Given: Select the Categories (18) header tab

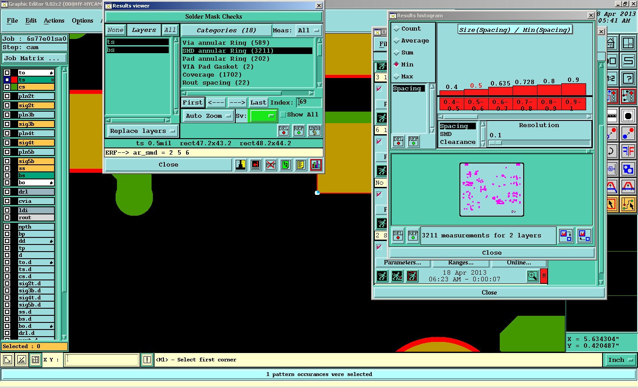Looking at the screenshot, I should (226, 31).
